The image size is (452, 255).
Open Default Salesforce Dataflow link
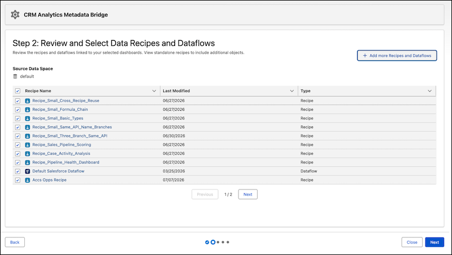58,171
